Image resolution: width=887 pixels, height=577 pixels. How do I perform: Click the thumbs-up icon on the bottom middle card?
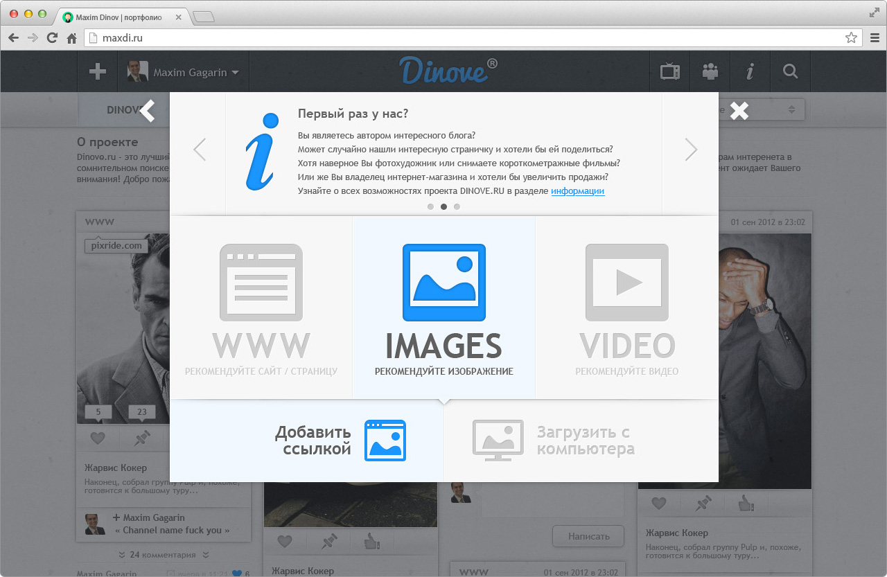(372, 540)
